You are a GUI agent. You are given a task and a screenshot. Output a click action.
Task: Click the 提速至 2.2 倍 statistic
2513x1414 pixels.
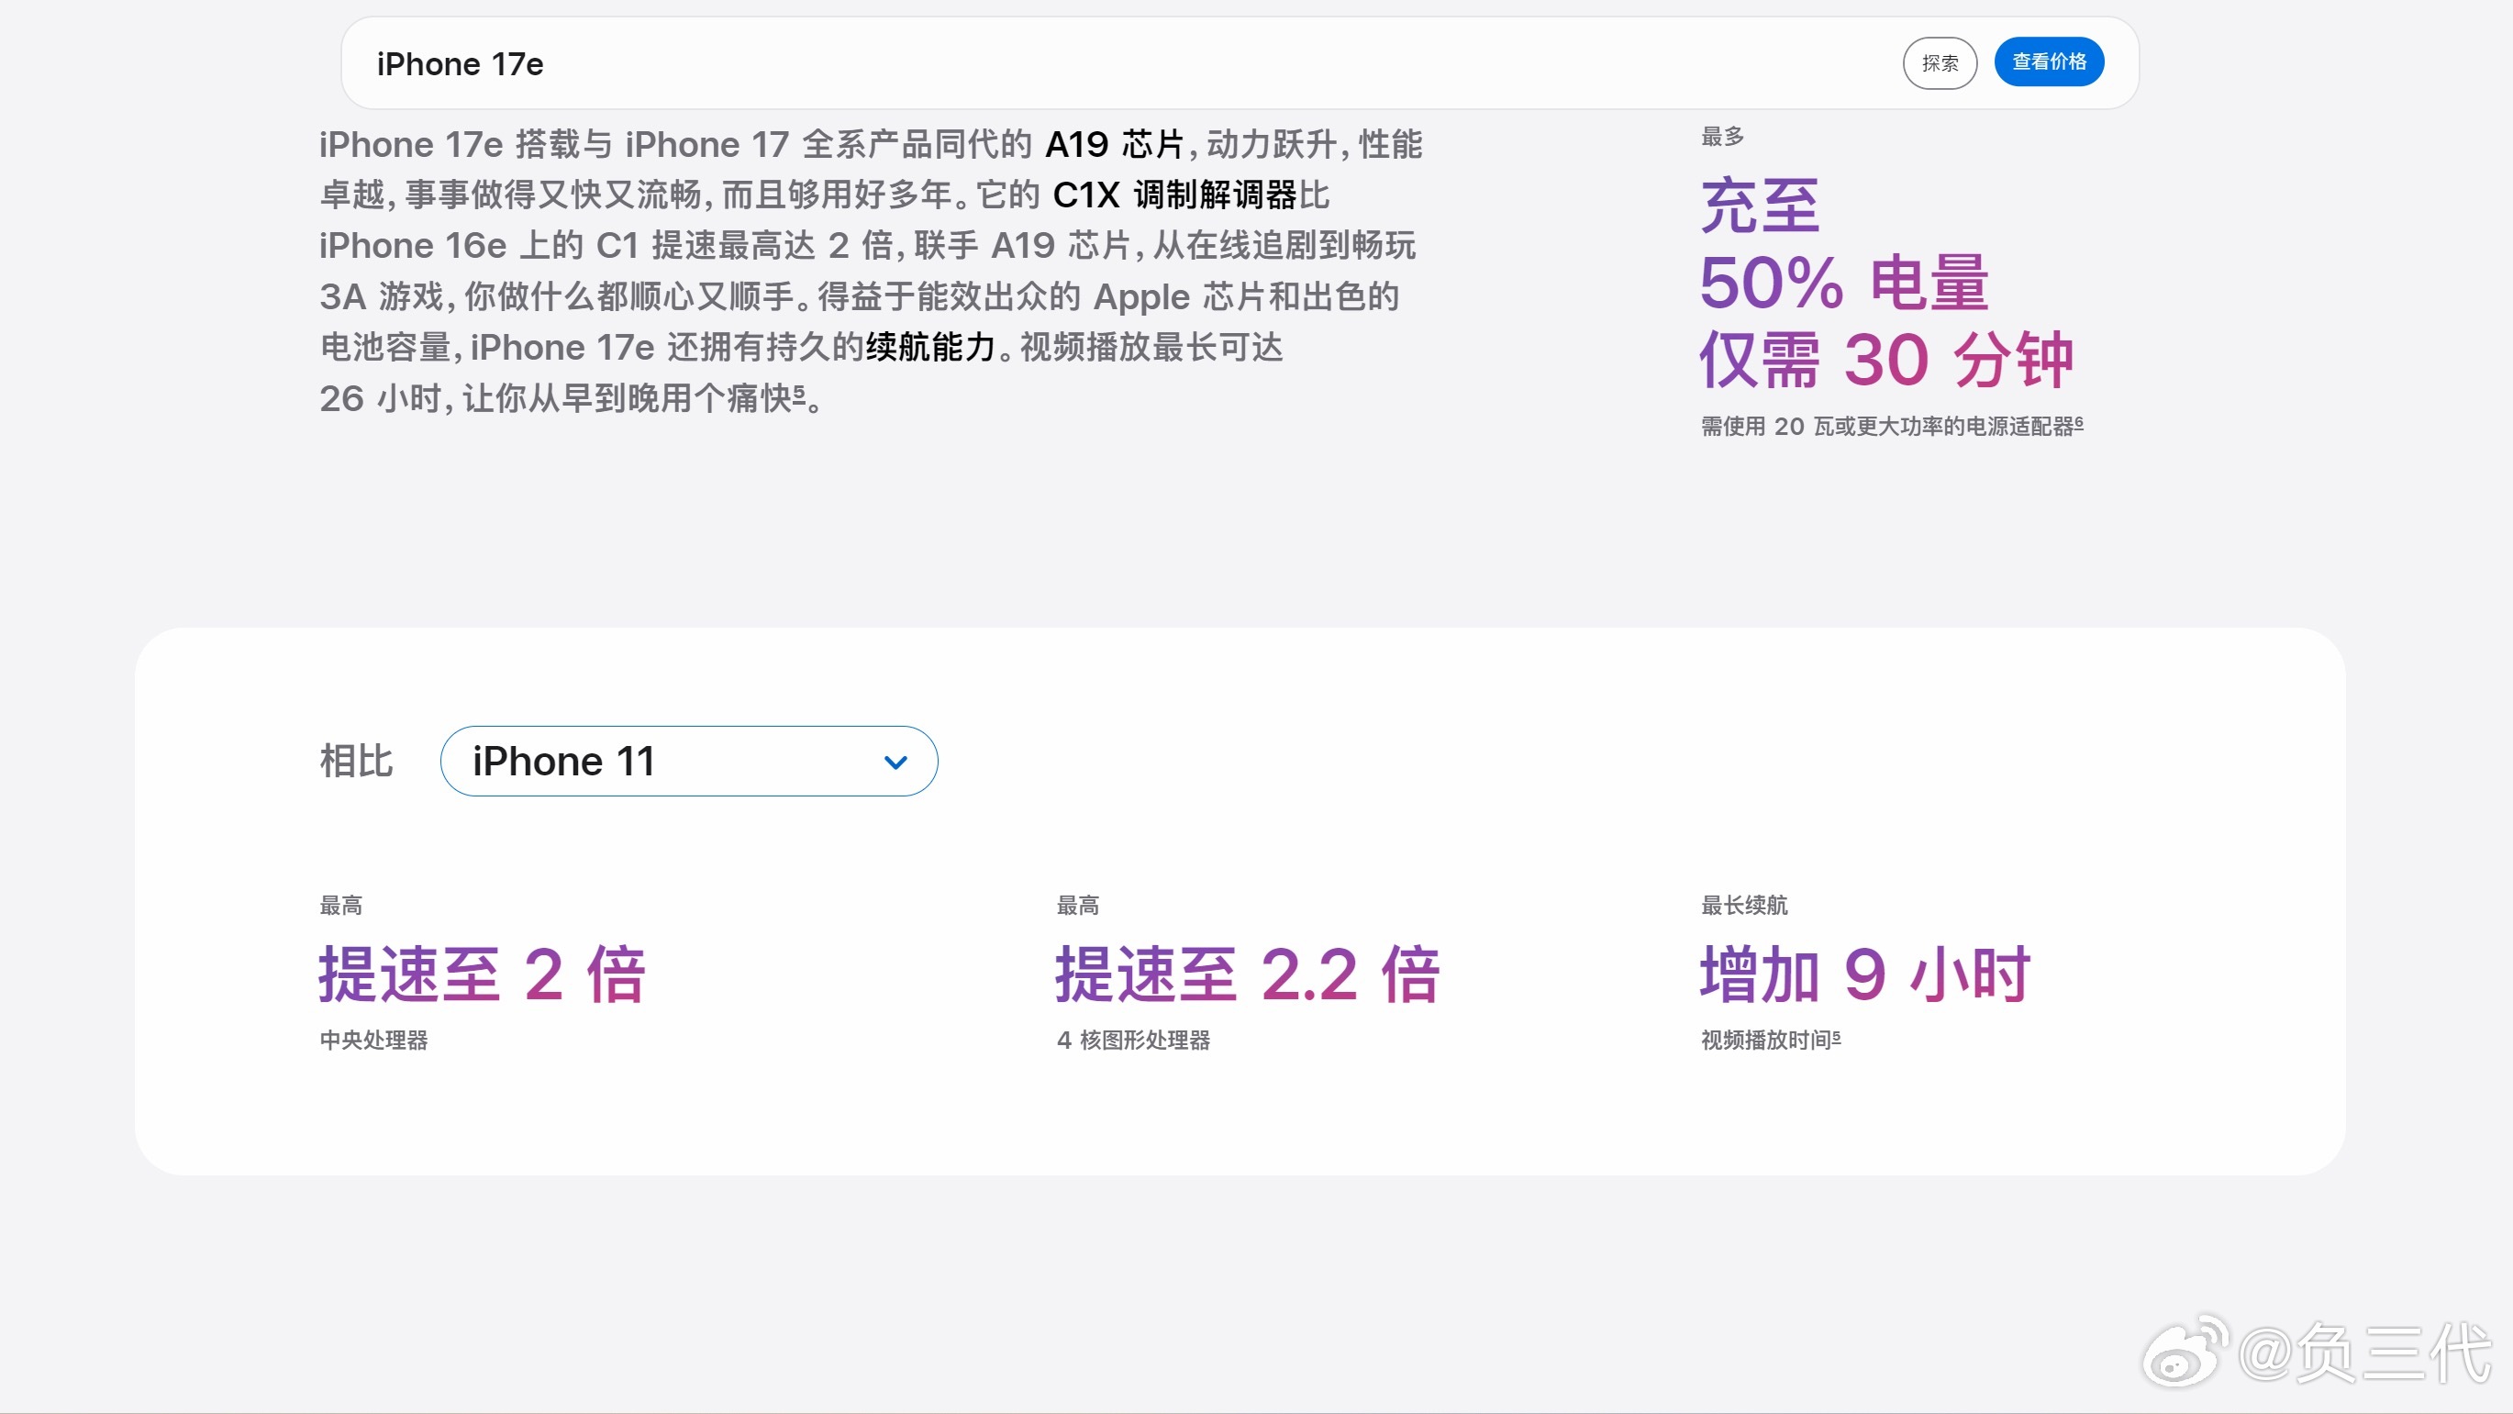pos(1247,971)
